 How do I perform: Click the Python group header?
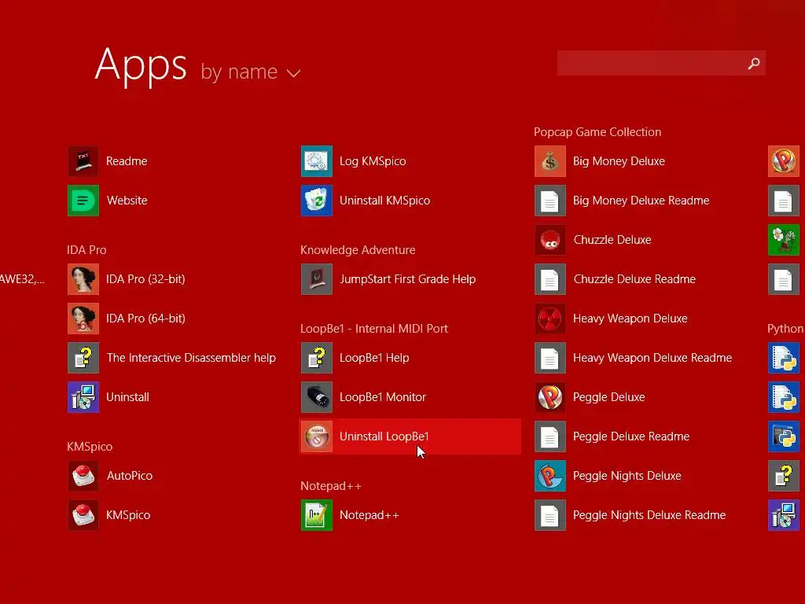pyautogui.click(x=785, y=329)
